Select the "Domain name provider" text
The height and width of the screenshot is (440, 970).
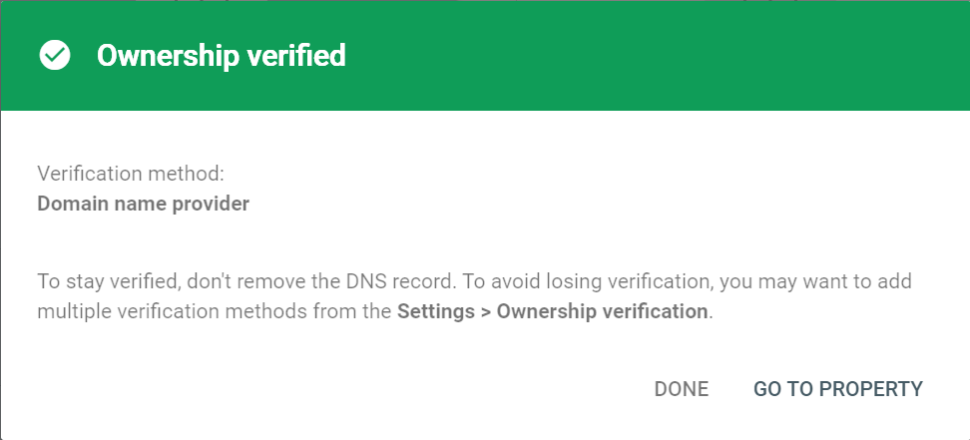(x=143, y=205)
